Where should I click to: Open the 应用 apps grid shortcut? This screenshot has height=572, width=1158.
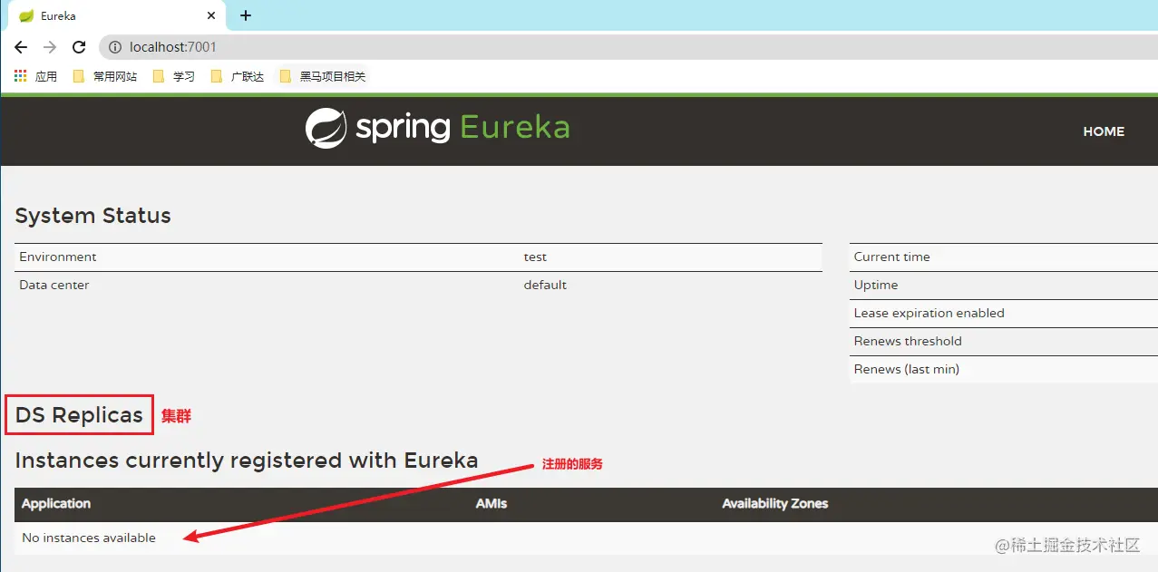click(x=35, y=76)
